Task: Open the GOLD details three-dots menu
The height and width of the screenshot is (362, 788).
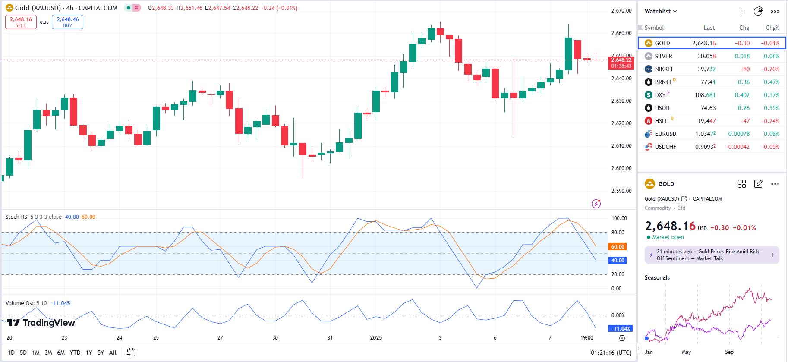Action: click(x=775, y=184)
